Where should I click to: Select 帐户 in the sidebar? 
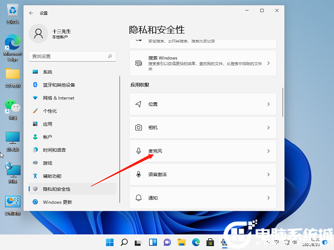tap(72, 137)
